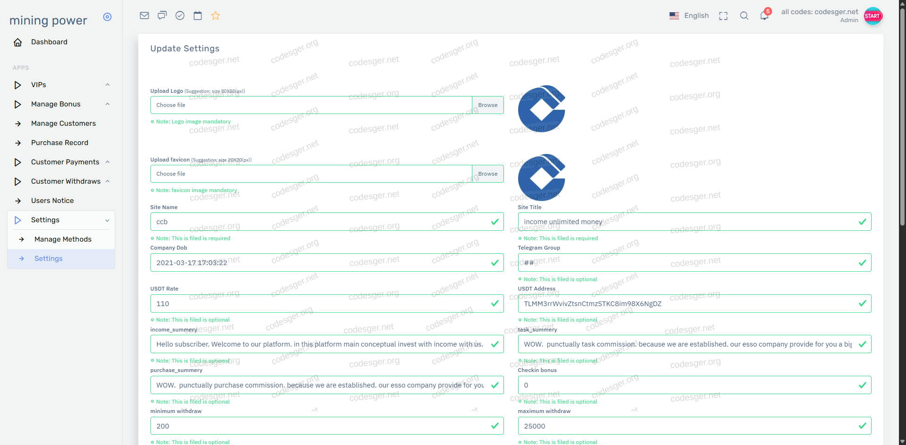This screenshot has height=445, width=906.
Task: Click into the Site Name field
Action: pyautogui.click(x=321, y=222)
